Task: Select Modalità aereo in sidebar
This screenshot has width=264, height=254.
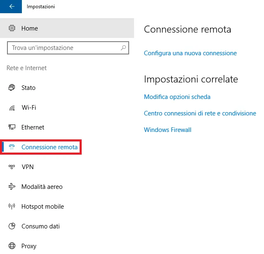Action: pos(42,187)
